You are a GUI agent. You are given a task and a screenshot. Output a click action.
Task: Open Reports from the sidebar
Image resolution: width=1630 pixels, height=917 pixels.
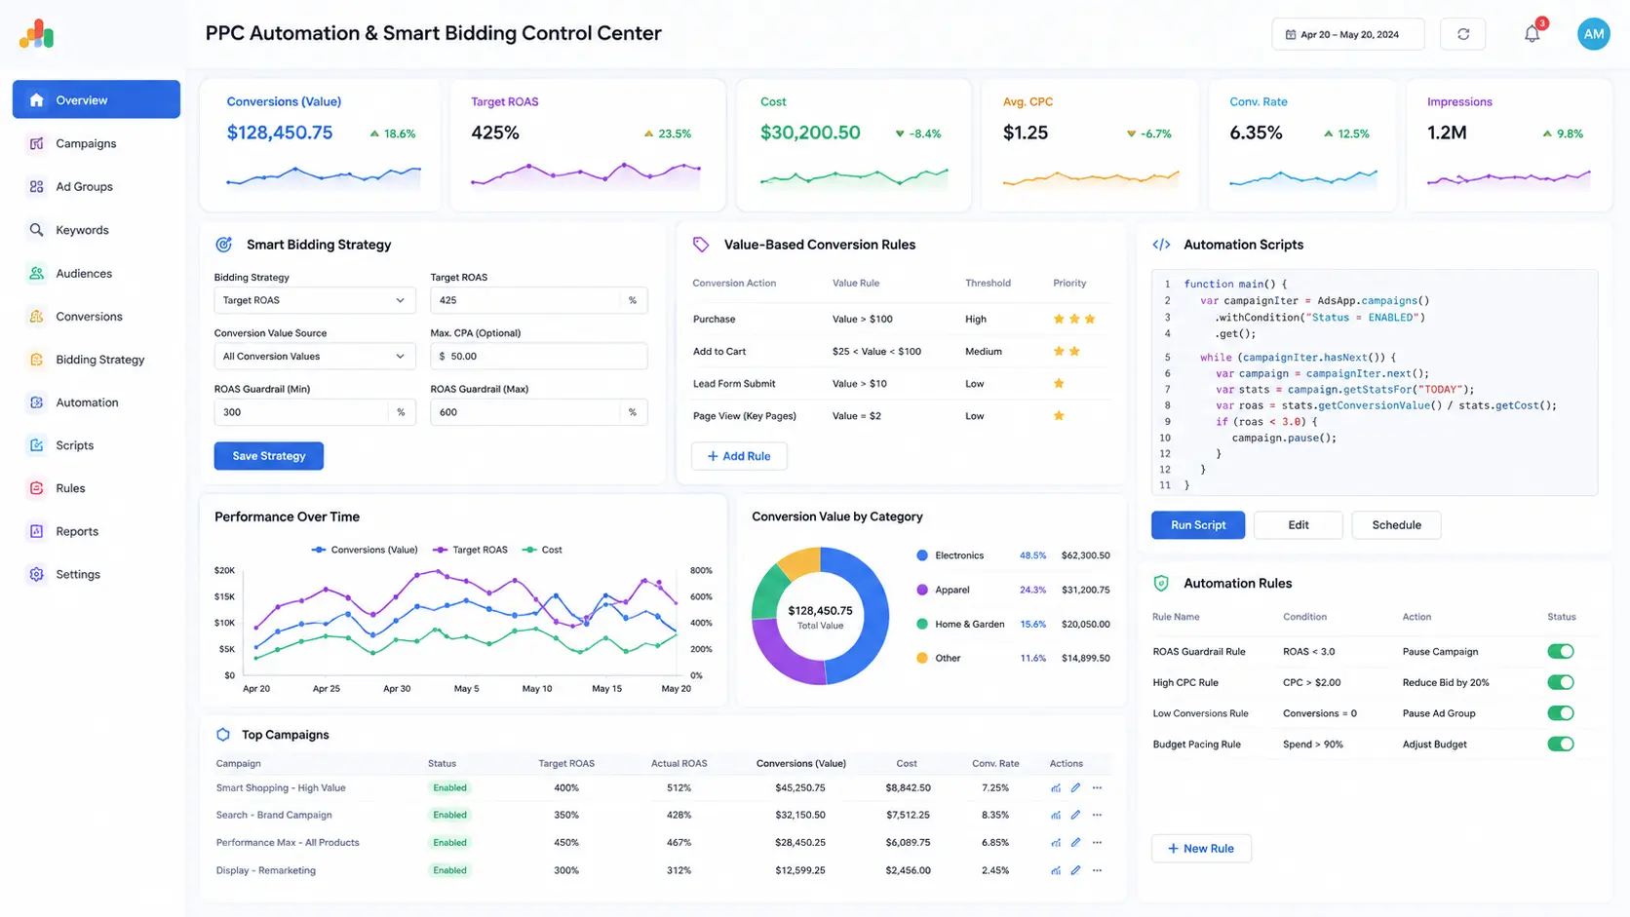click(x=96, y=531)
